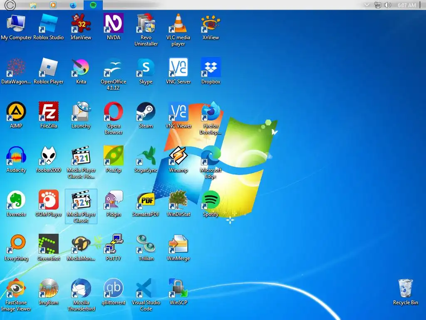Launch the Roblox Player shortcut
Screen dimensions: 426x320
[x=48, y=71]
